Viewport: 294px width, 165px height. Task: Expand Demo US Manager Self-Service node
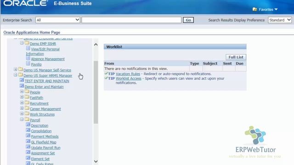(x=15, y=69)
